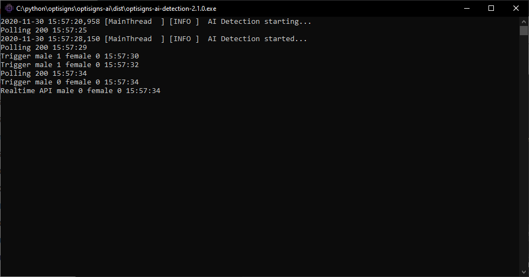Click the "AI Detection starting..." log message
The image size is (529, 277).
(x=259, y=22)
